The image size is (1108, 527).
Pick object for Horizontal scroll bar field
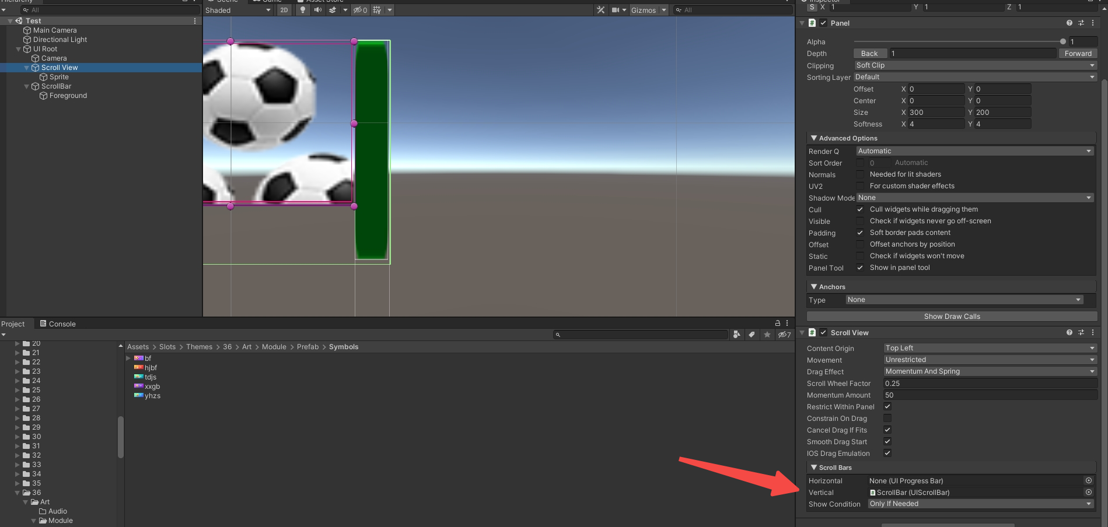(x=1089, y=480)
